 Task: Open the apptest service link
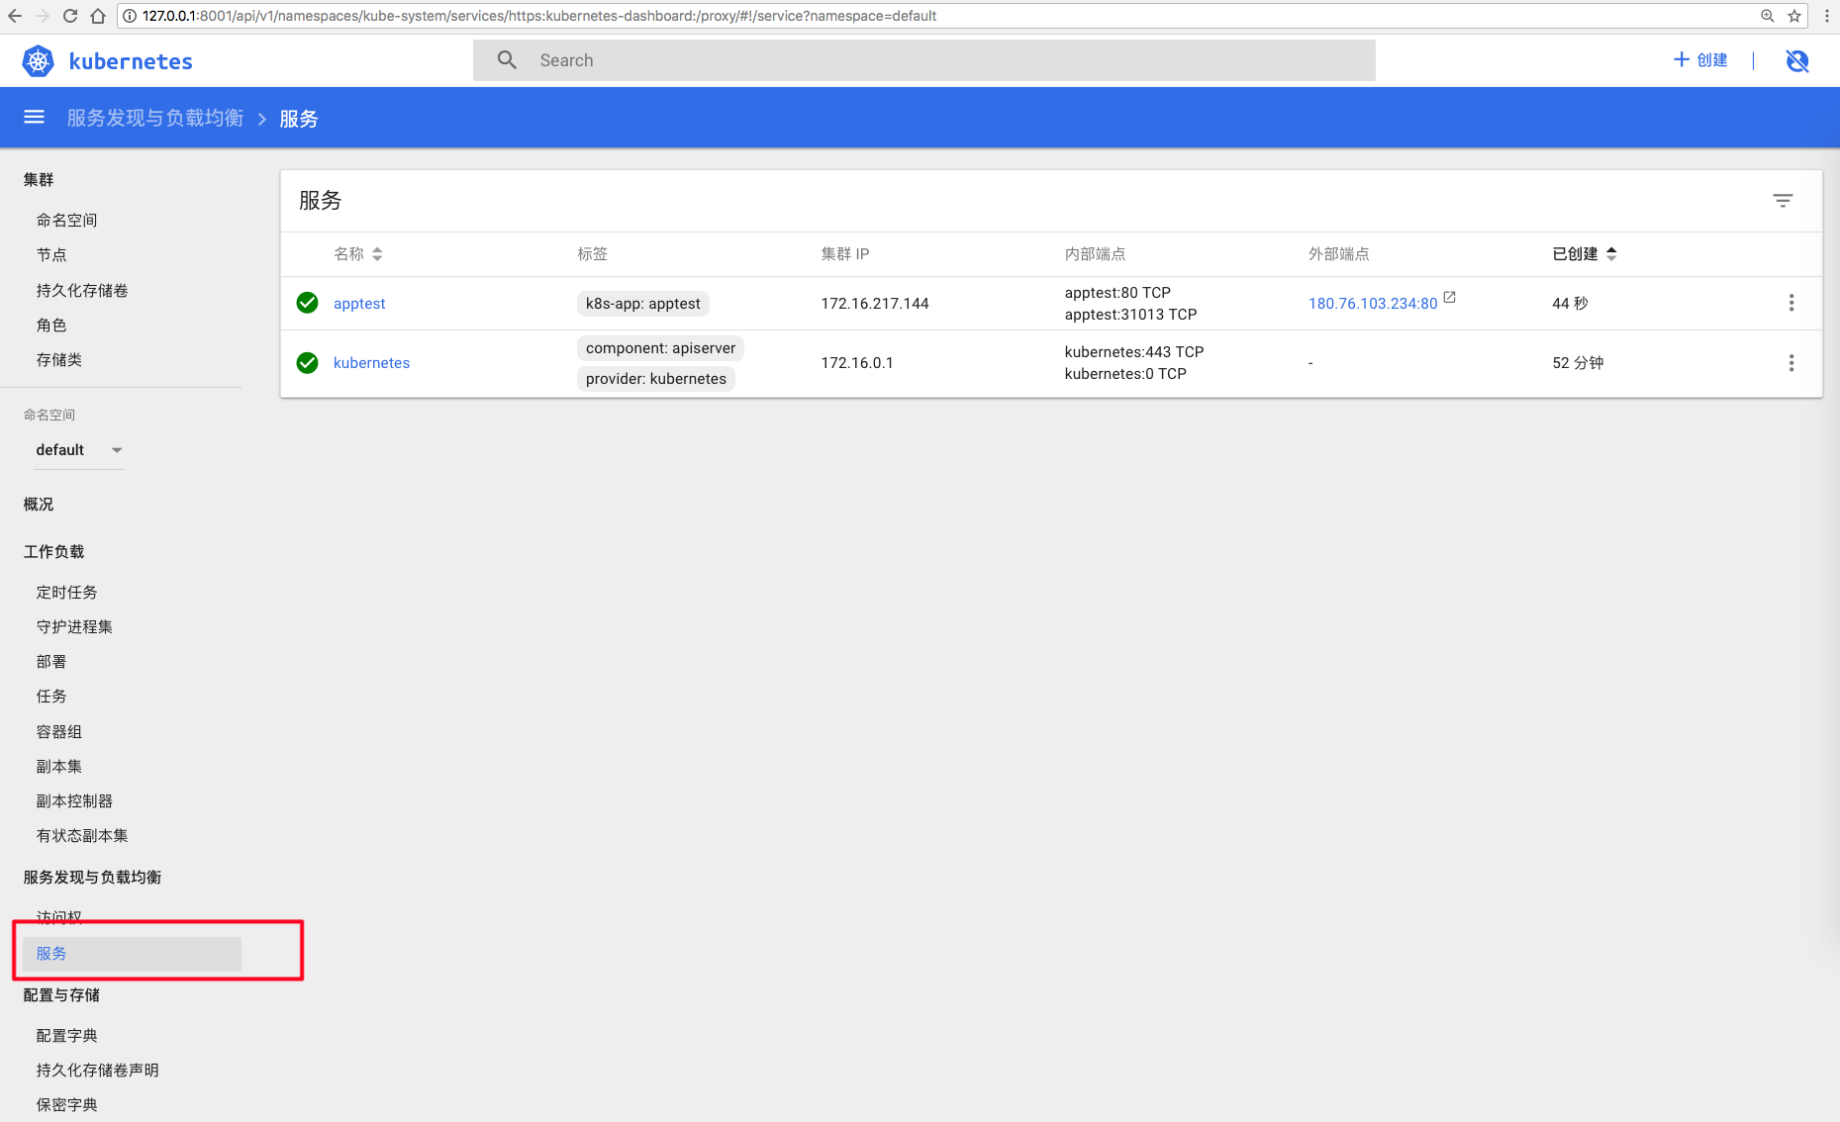359,304
